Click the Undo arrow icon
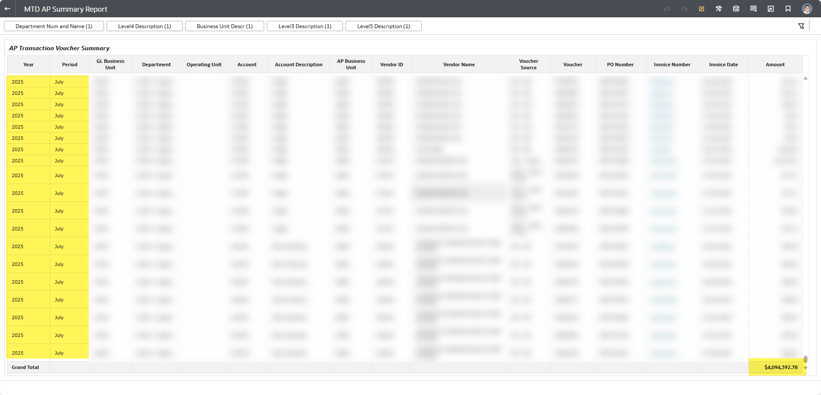The width and height of the screenshot is (821, 395). (x=667, y=9)
